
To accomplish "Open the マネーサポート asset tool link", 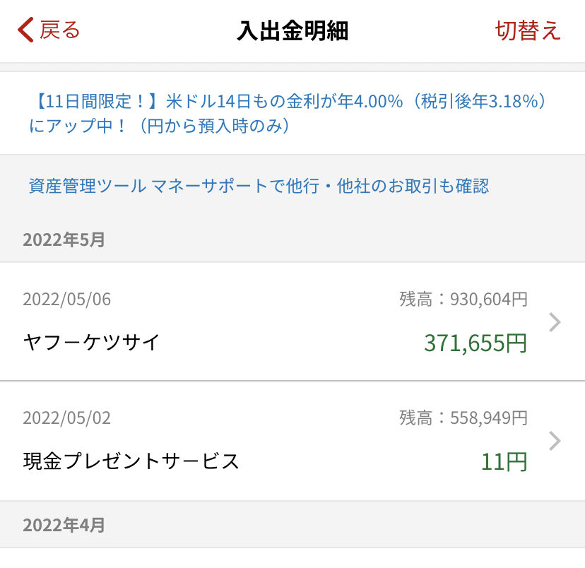I will point(259,187).
